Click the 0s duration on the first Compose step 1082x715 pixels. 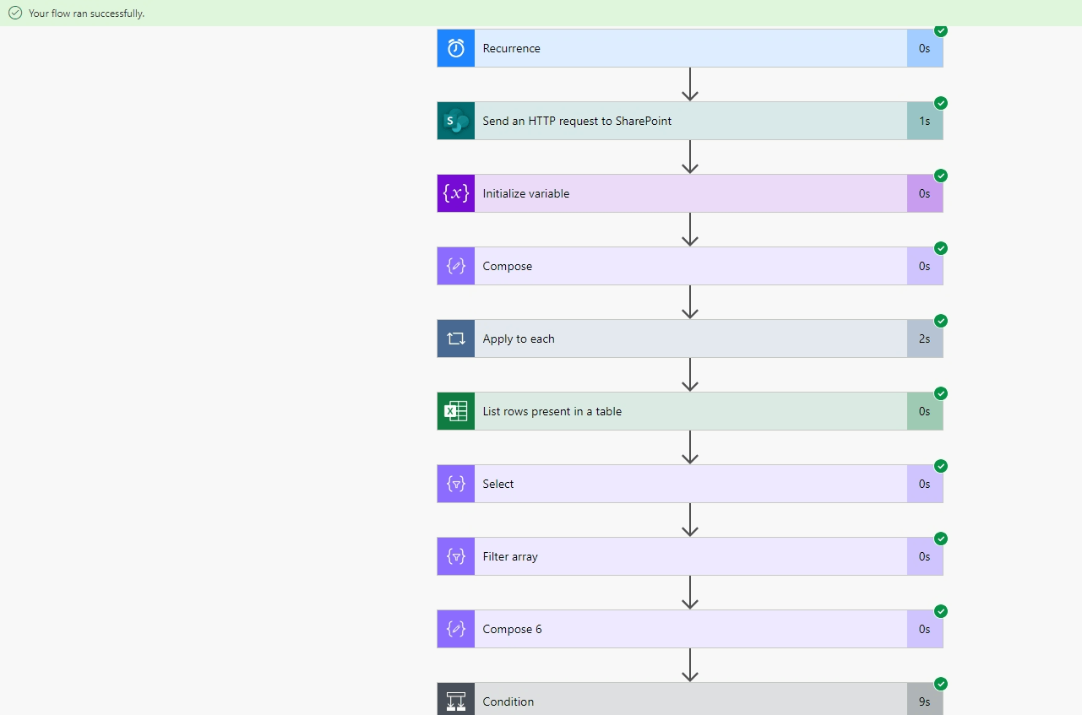click(925, 266)
